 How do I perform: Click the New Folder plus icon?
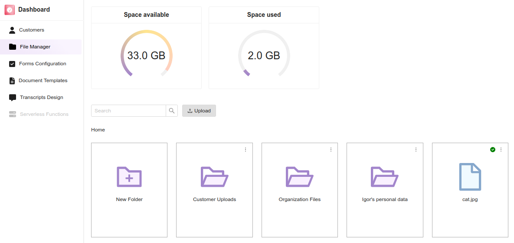129,177
